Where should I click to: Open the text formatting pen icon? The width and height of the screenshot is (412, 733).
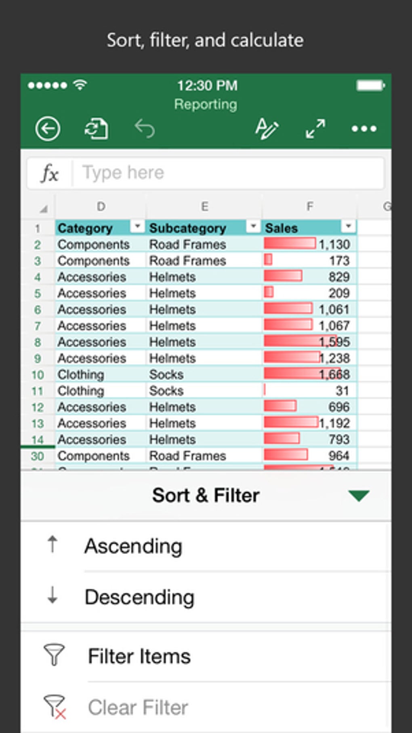(x=267, y=129)
